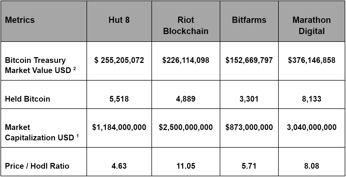Select Marathon treasury value $376,146,858
346x177 pixels.
point(312,61)
